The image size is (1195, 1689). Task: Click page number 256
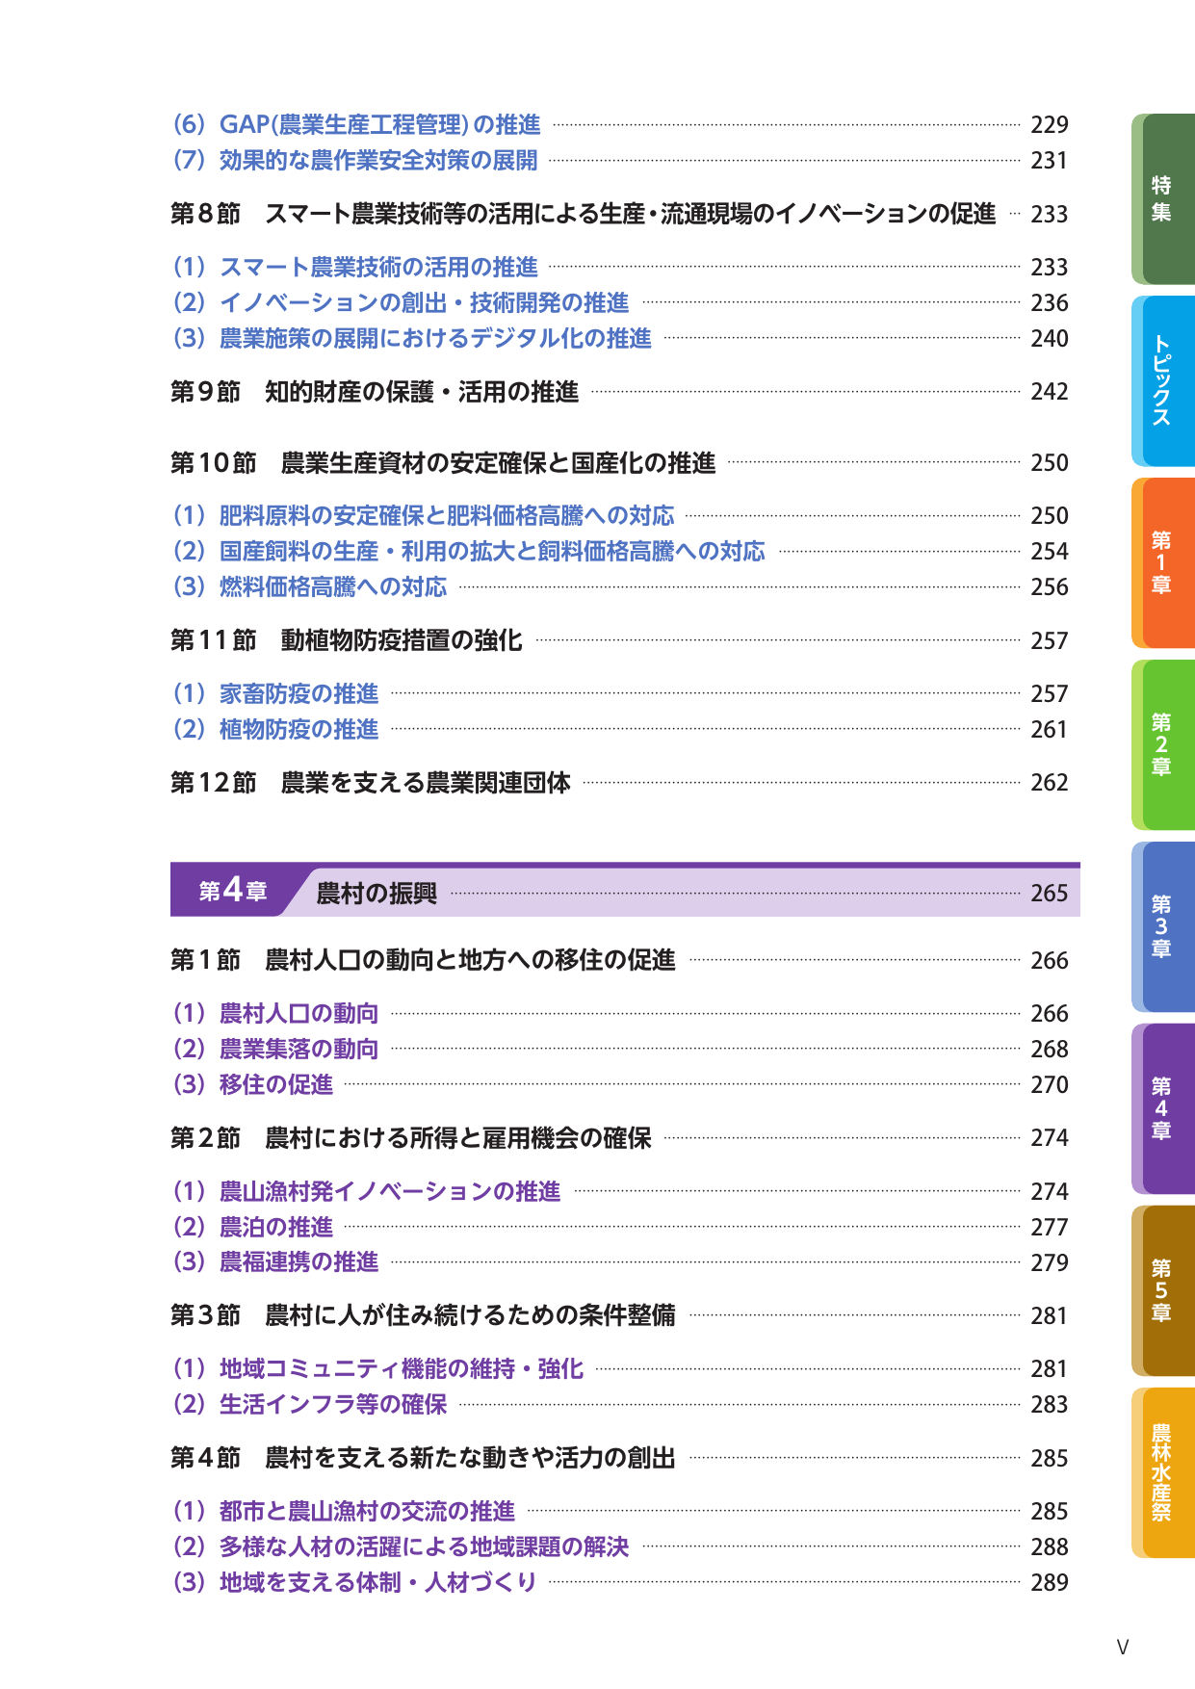click(1050, 587)
